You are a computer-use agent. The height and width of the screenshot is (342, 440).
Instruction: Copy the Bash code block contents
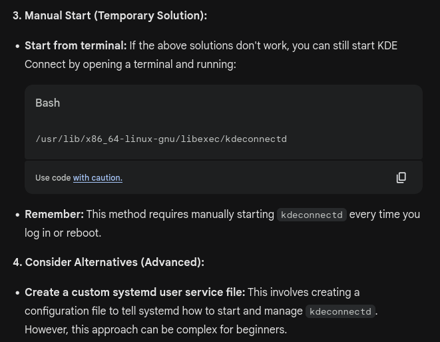click(x=401, y=177)
